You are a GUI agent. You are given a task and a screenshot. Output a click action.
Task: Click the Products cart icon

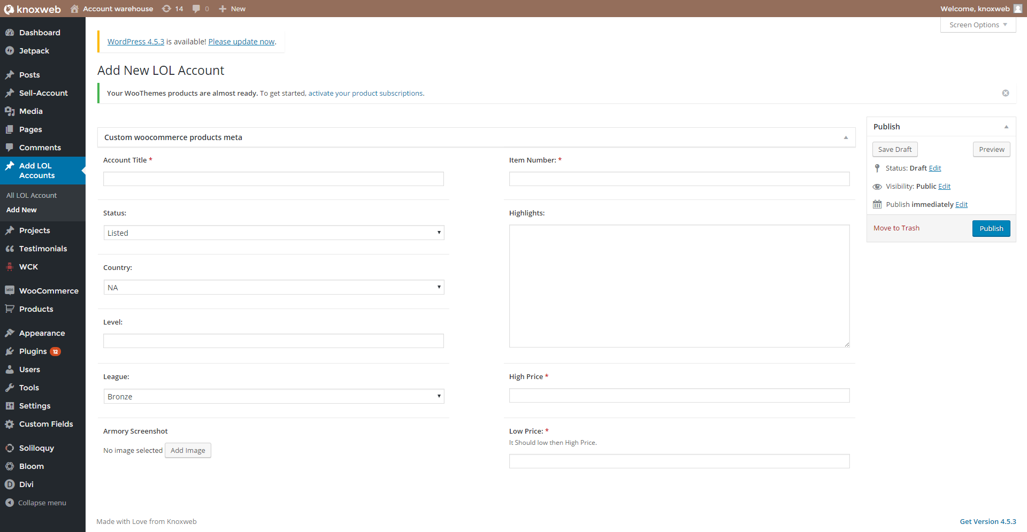(x=10, y=309)
